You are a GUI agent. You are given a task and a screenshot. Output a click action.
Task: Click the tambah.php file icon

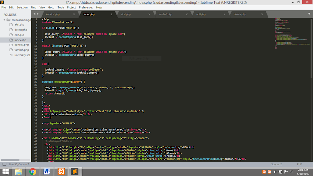(x=11, y=50)
